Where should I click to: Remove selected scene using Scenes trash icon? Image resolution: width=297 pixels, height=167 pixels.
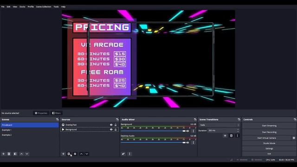9,154
